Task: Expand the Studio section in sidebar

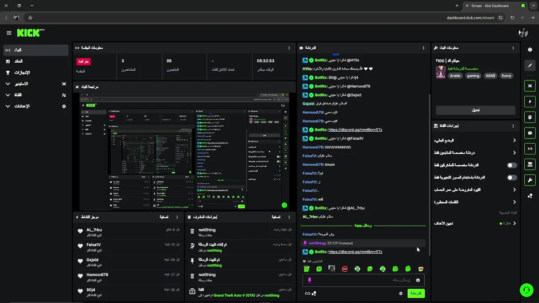Action: pos(36,84)
